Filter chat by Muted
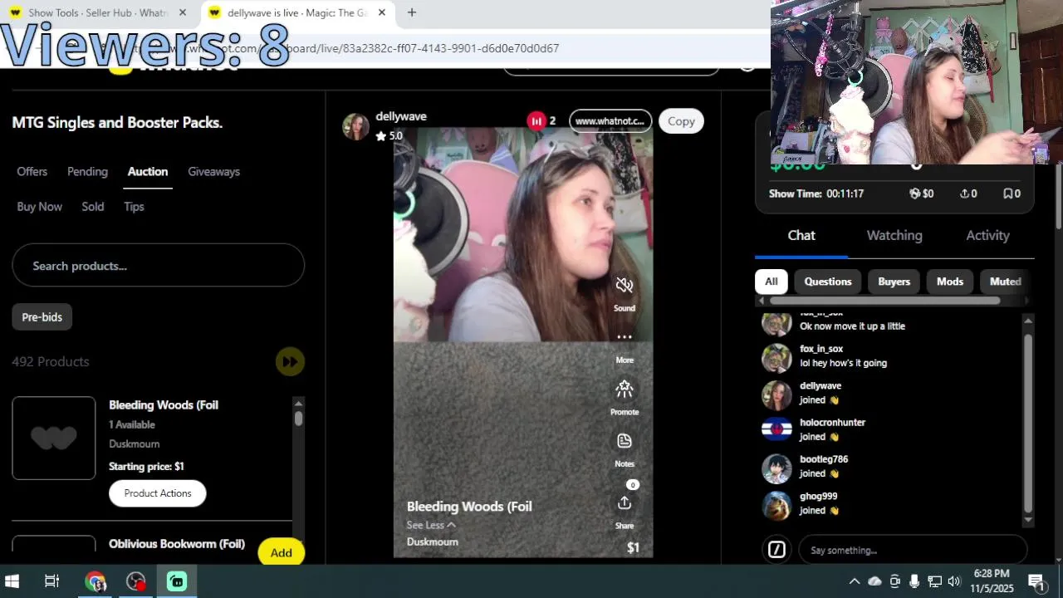The image size is (1063, 598). click(1005, 282)
